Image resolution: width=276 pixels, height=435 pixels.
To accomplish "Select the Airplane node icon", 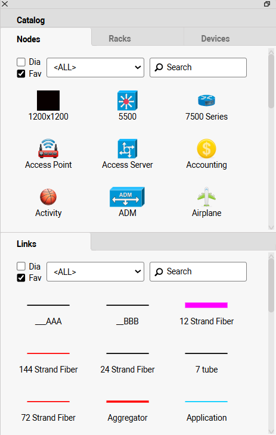I will 206,197.
